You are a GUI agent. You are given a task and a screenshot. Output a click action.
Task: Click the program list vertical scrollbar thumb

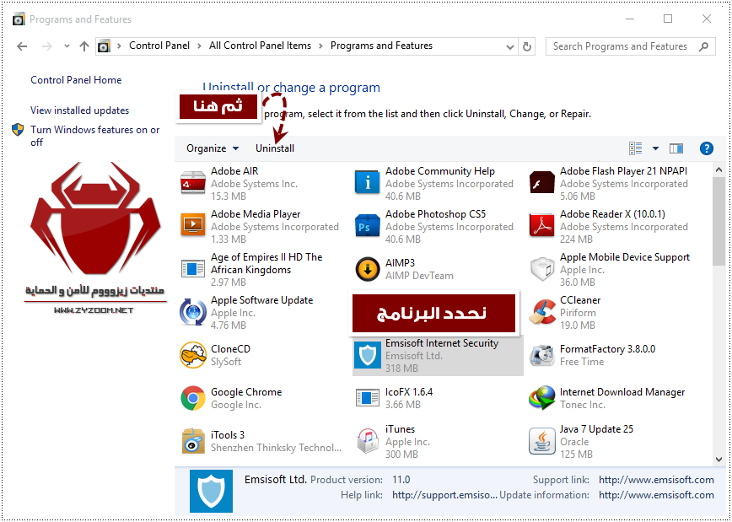click(719, 221)
